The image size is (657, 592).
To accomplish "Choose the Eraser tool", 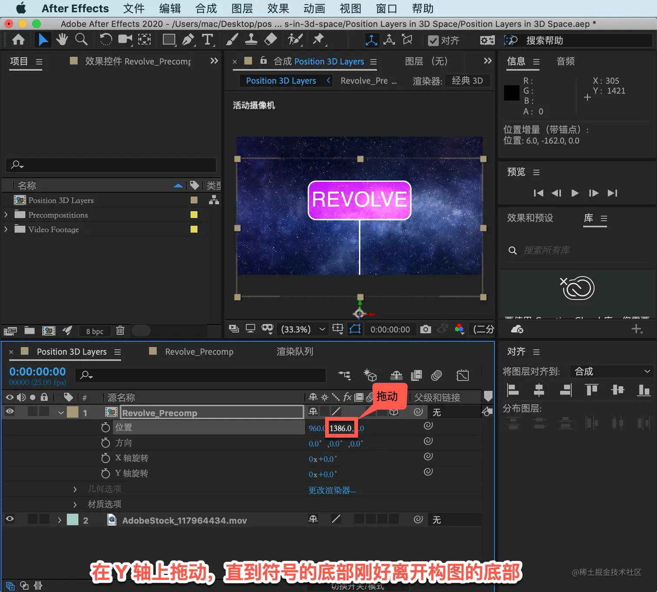I will (x=271, y=40).
